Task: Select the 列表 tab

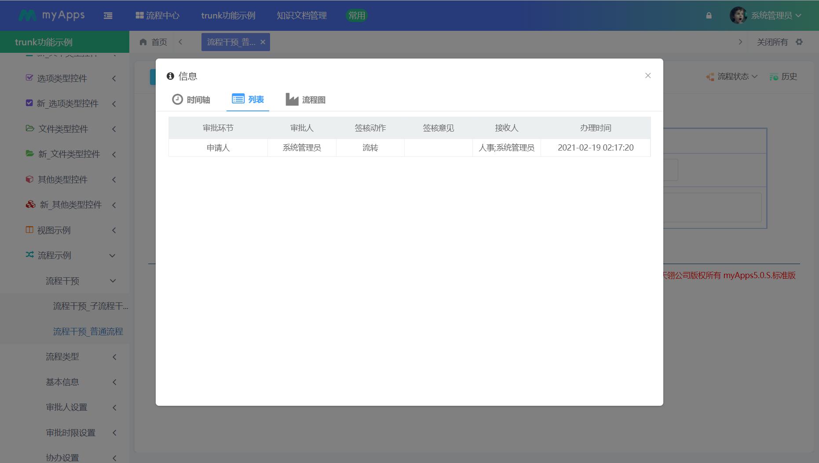Action: pyautogui.click(x=248, y=99)
